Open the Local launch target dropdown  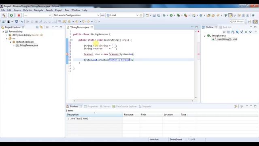click(x=122, y=15)
